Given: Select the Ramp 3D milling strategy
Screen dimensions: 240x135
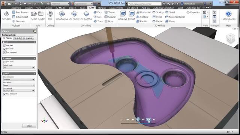Looking at the screenshot, I should point(170,21).
